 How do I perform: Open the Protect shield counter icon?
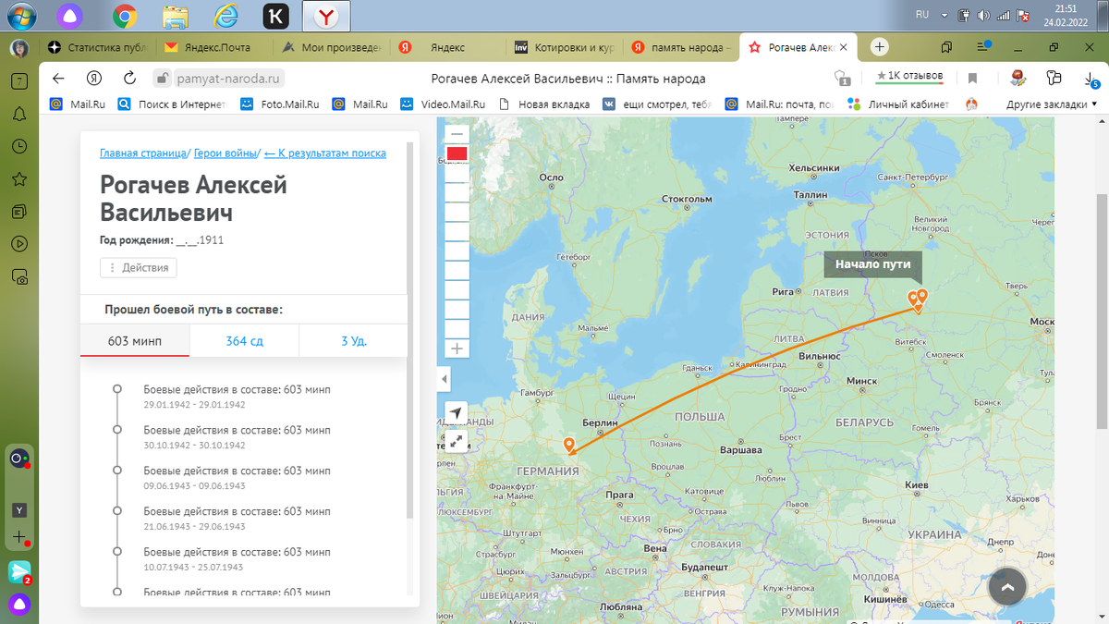[x=840, y=78]
